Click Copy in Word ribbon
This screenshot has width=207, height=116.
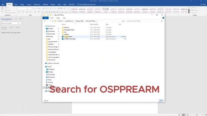[8, 10]
